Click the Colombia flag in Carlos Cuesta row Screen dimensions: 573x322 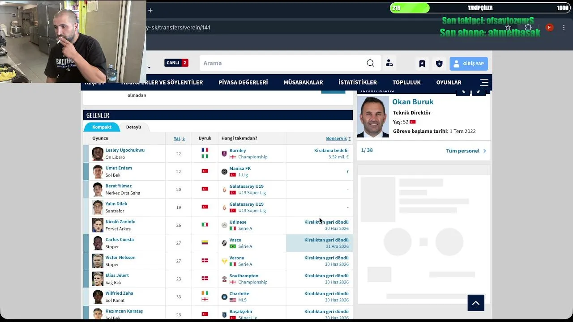pos(205,242)
